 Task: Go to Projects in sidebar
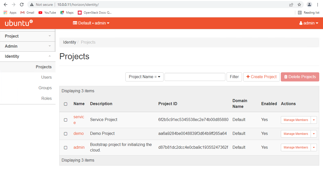pyautogui.click(x=44, y=67)
